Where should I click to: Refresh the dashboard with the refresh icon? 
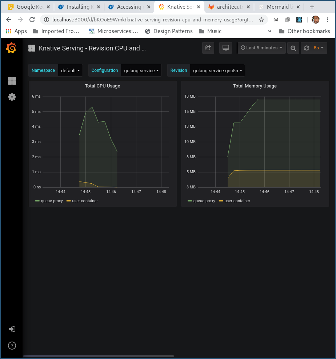[x=307, y=48]
